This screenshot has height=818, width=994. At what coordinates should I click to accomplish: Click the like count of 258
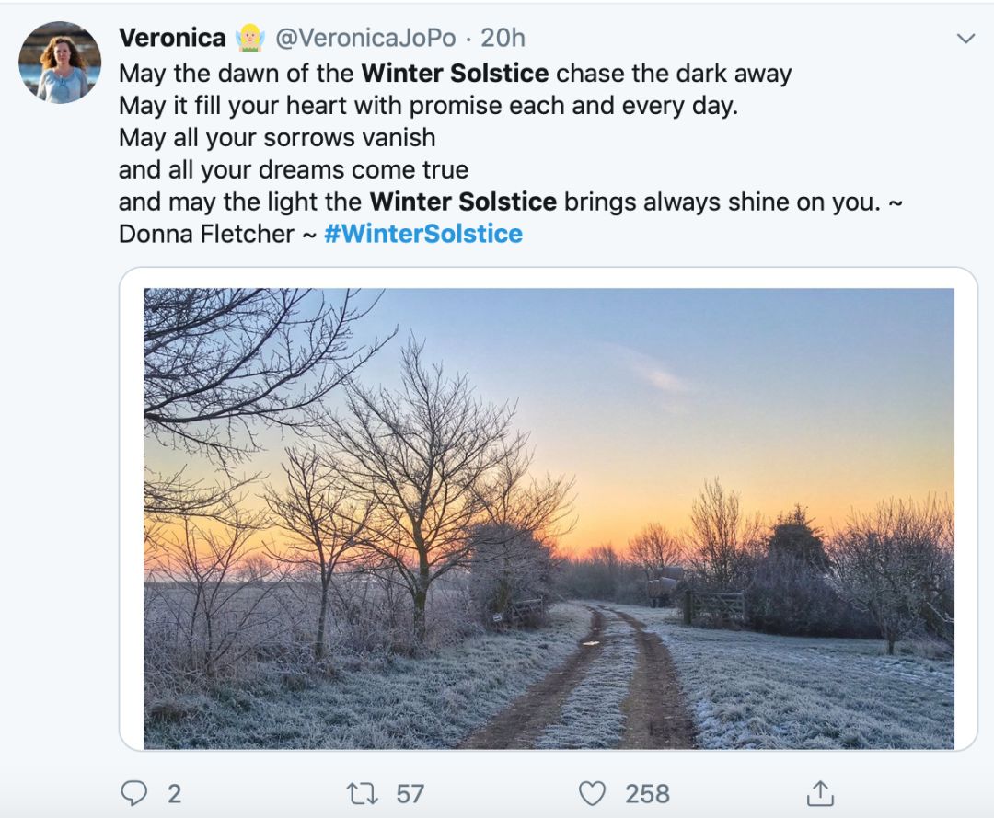tap(647, 793)
